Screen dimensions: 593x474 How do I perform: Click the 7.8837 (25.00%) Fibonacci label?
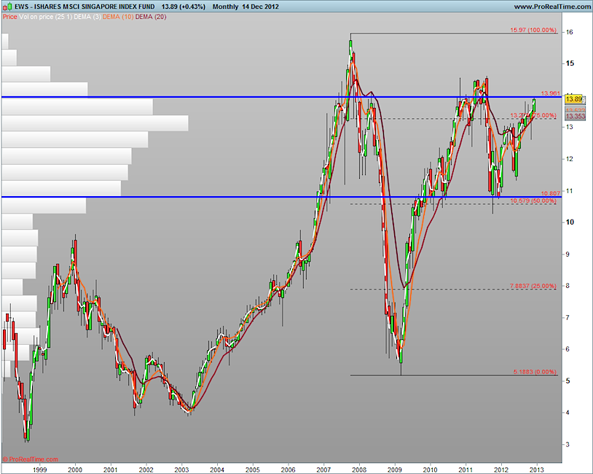click(x=533, y=286)
